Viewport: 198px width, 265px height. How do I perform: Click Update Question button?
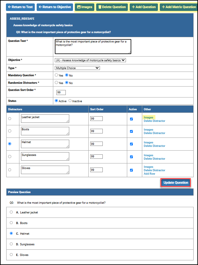(176, 182)
